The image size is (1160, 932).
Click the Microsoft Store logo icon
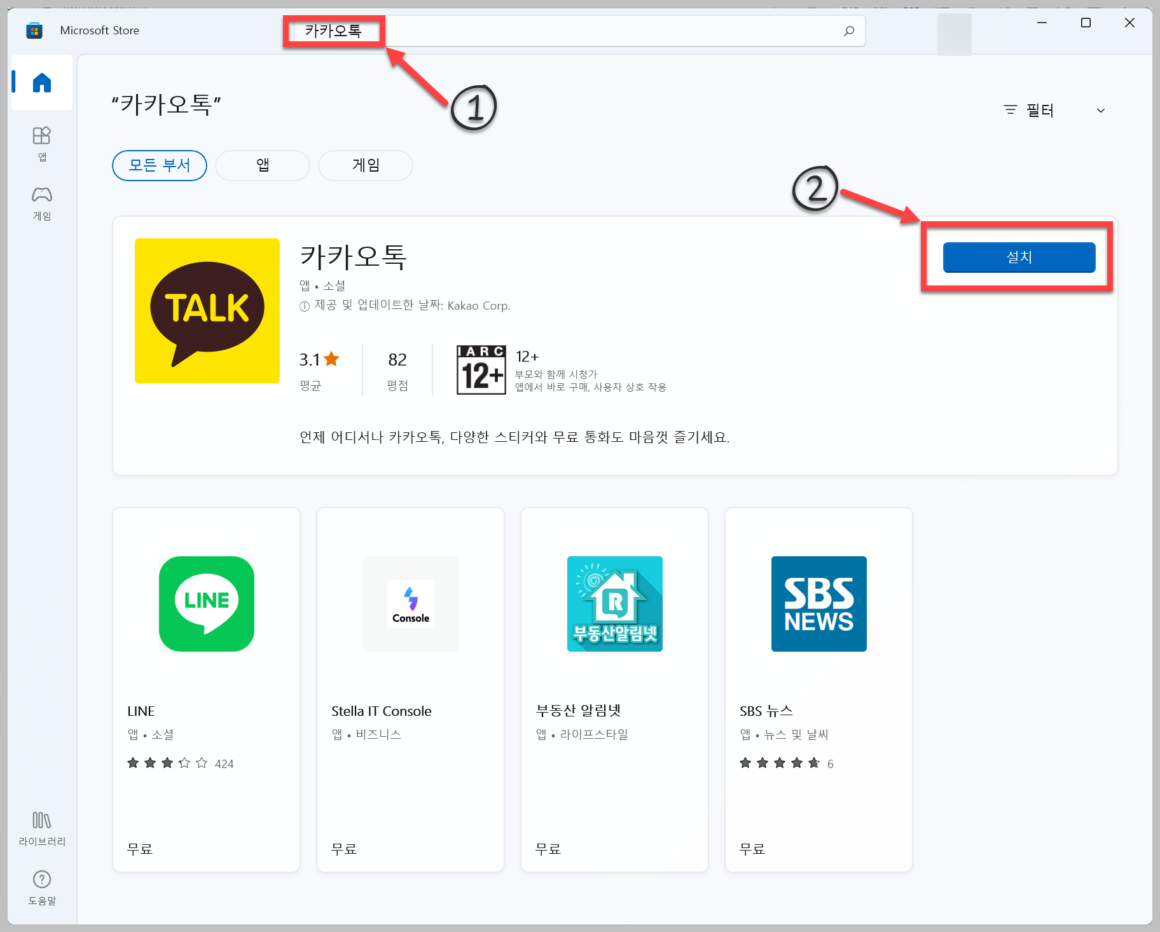click(34, 31)
